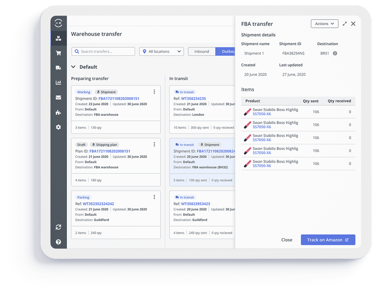
Task: Click the Shipping plan tag on Draft card
Action: [x=104, y=144]
